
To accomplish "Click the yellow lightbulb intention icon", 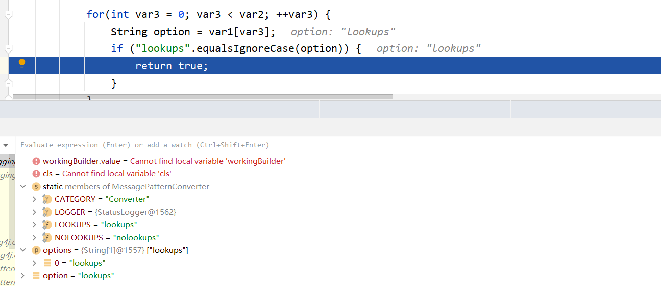I will (22, 63).
